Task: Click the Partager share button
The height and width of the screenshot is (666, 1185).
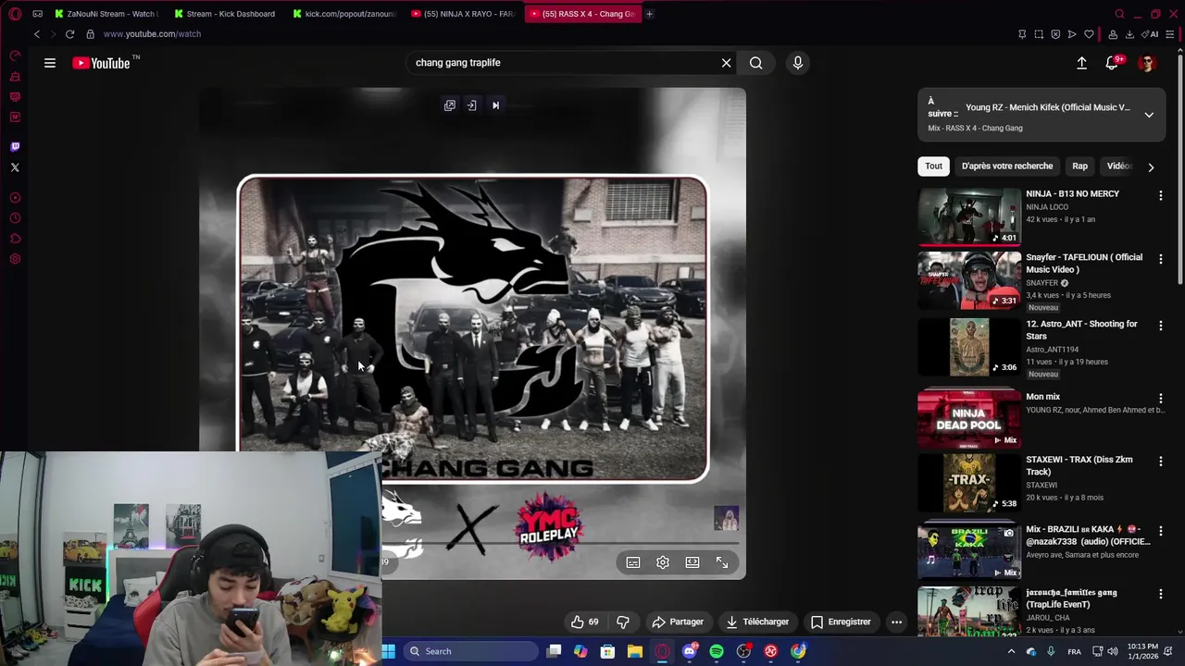Action: click(678, 622)
